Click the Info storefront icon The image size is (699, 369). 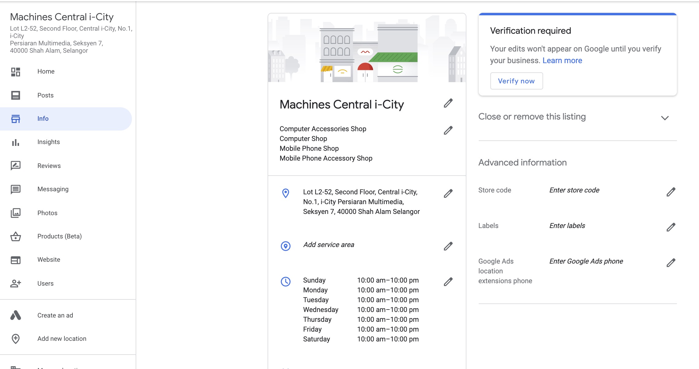pos(16,119)
